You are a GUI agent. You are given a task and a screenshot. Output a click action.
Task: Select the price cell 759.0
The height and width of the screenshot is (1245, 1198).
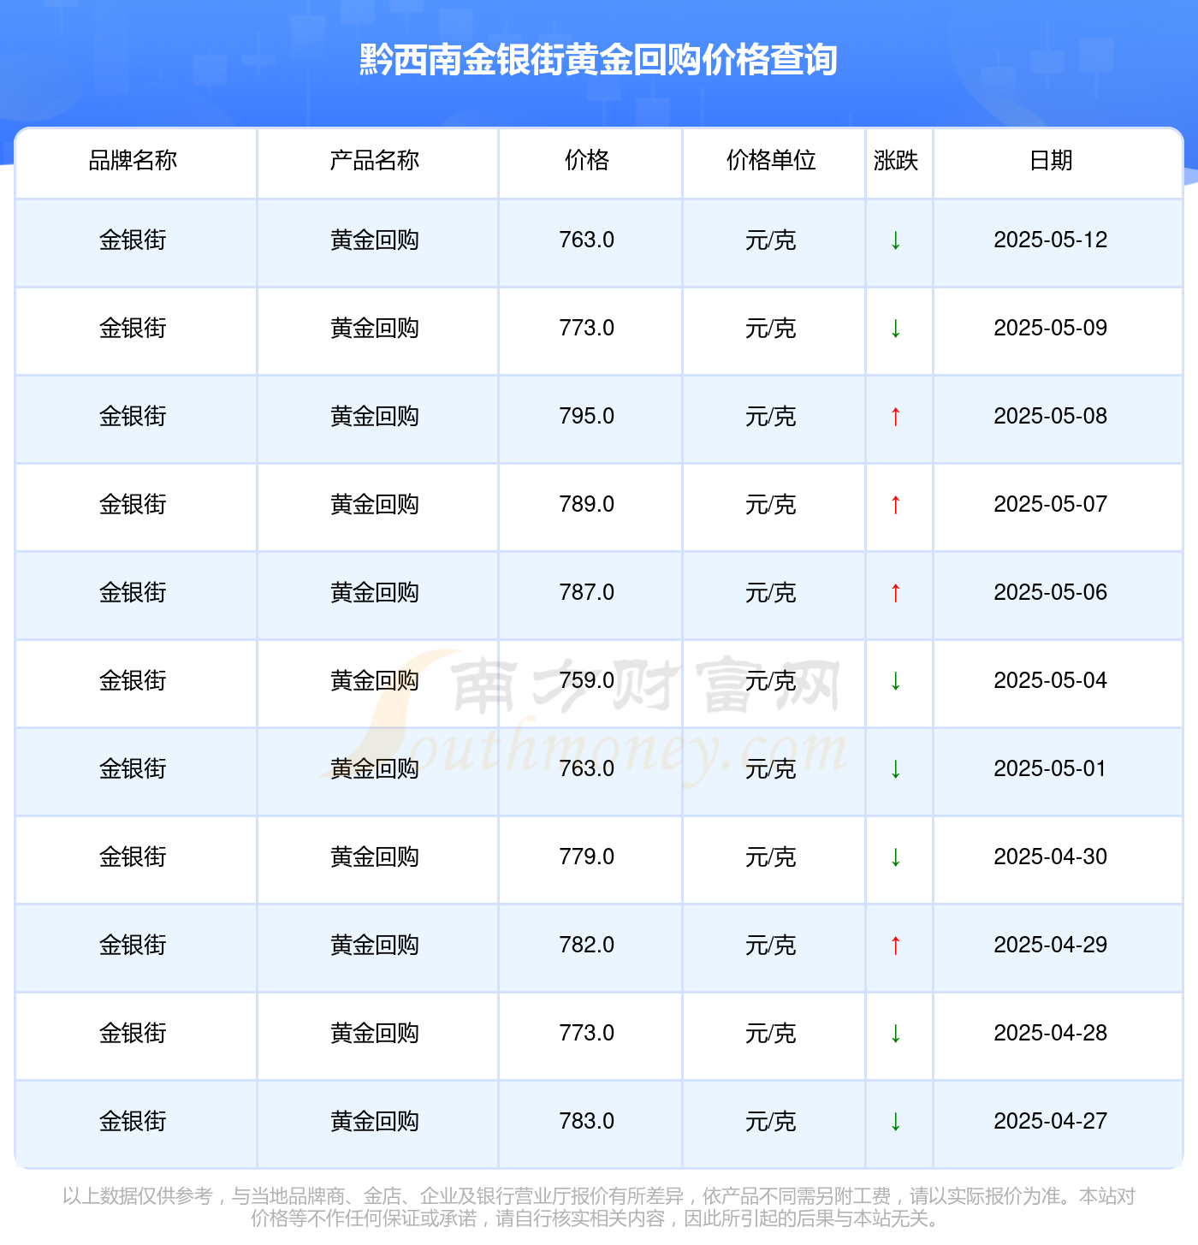pyautogui.click(x=587, y=681)
